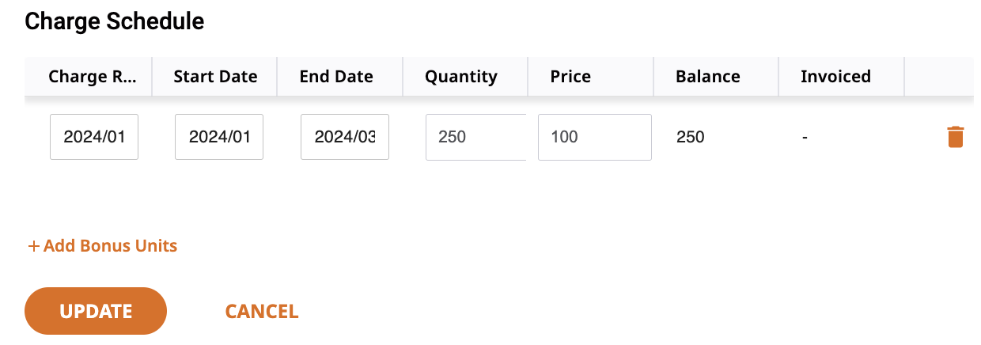
Task: Click the Balance column header
Action: click(708, 77)
